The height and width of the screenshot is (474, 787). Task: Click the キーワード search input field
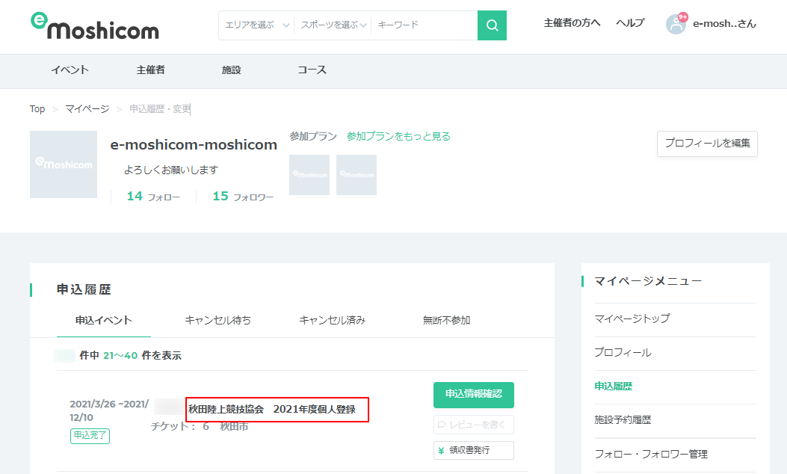424,25
